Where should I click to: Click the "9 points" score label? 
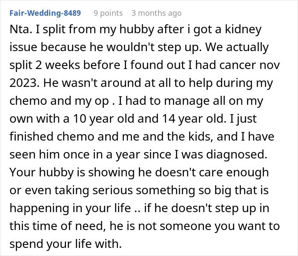(108, 13)
